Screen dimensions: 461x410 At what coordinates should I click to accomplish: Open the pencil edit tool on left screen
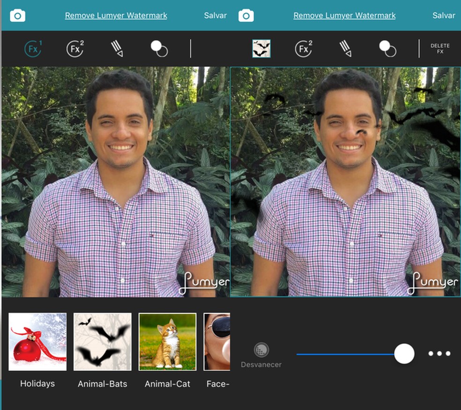[117, 49]
